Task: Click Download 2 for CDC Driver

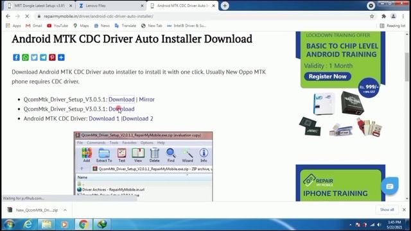Action: [x=138, y=119]
